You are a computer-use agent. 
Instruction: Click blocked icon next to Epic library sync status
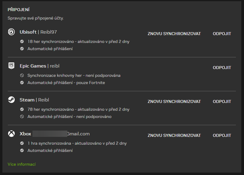click(21, 75)
